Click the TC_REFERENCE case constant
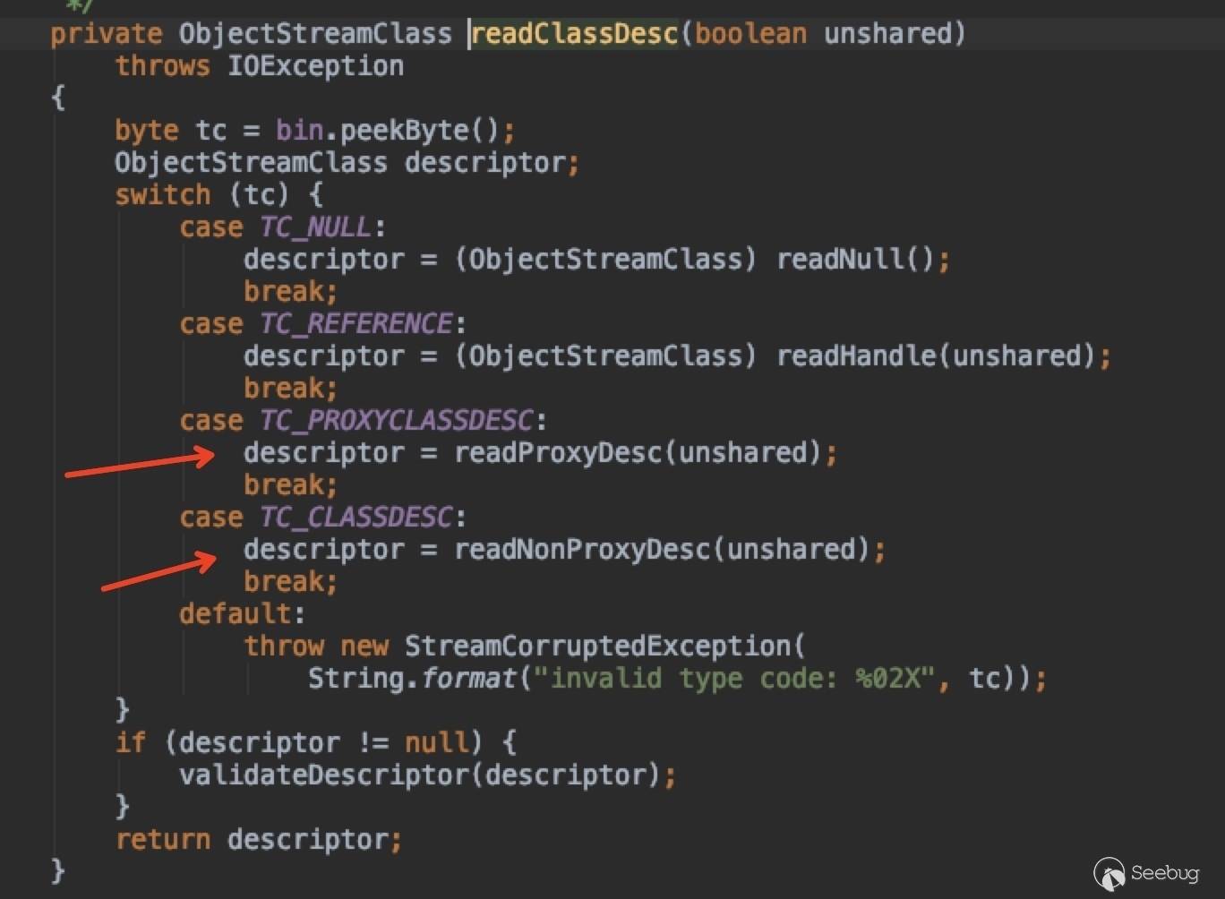Screen dimensions: 1225x899 357,324
